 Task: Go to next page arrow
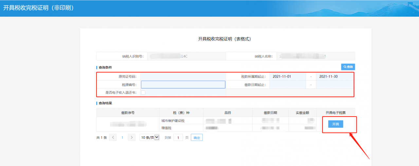pyautogui.click(x=132, y=138)
